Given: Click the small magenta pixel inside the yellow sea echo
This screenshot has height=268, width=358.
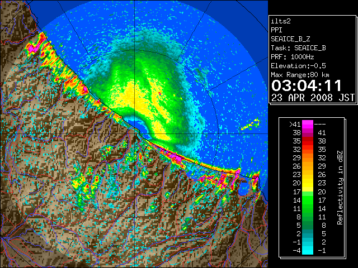Looking at the screenshot, I should pos(160,93).
